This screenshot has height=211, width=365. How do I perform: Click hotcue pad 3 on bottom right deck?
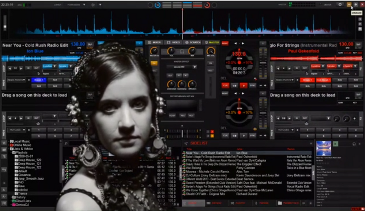[340, 130]
